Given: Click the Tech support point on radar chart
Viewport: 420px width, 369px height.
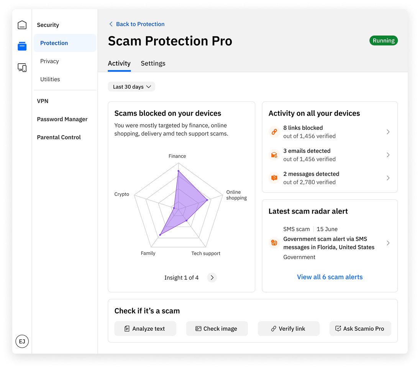Looking at the screenshot, I should (187, 220).
